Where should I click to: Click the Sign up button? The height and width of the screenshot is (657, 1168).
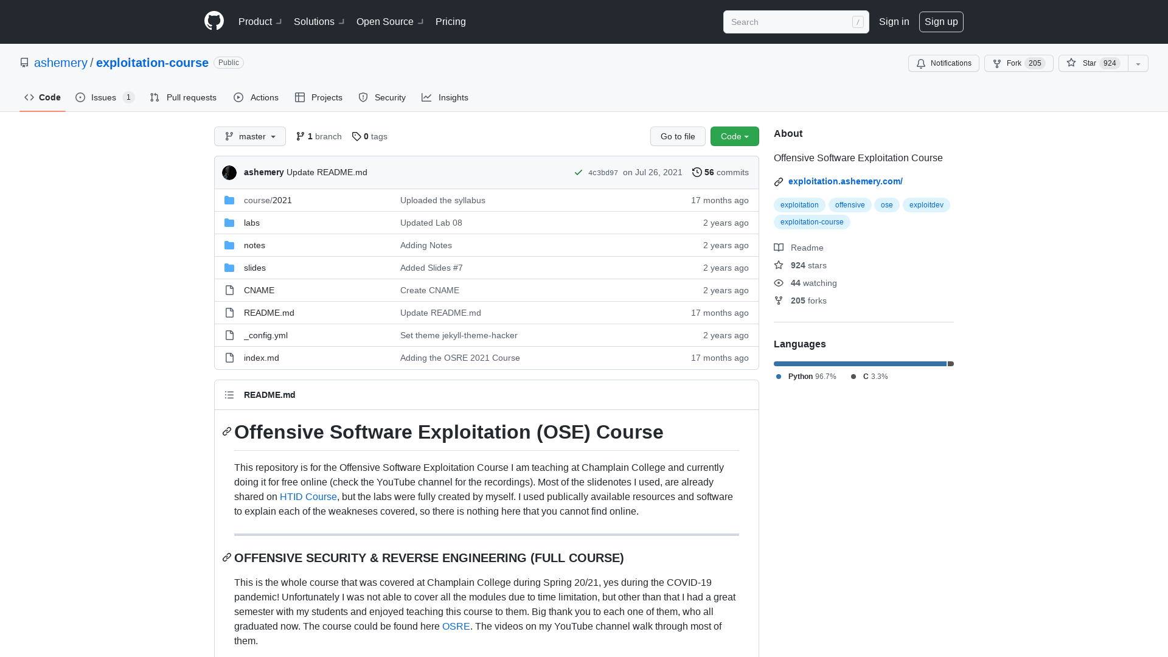941,21
